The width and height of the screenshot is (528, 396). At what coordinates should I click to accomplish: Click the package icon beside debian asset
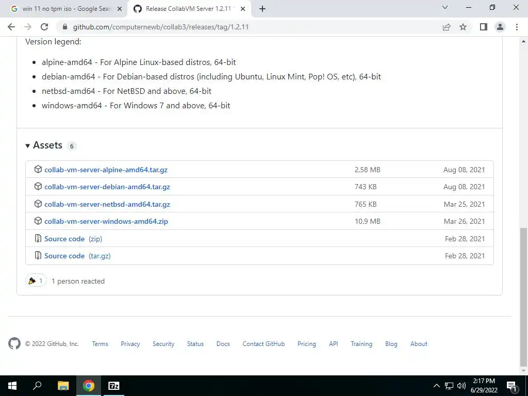click(x=38, y=186)
